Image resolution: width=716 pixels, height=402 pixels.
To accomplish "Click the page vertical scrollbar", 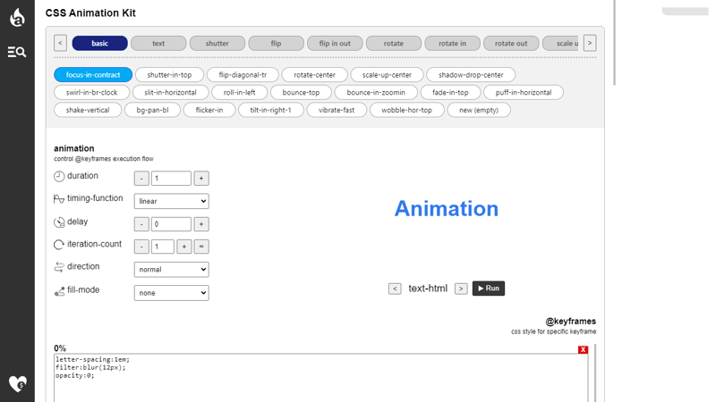I will (615, 42).
